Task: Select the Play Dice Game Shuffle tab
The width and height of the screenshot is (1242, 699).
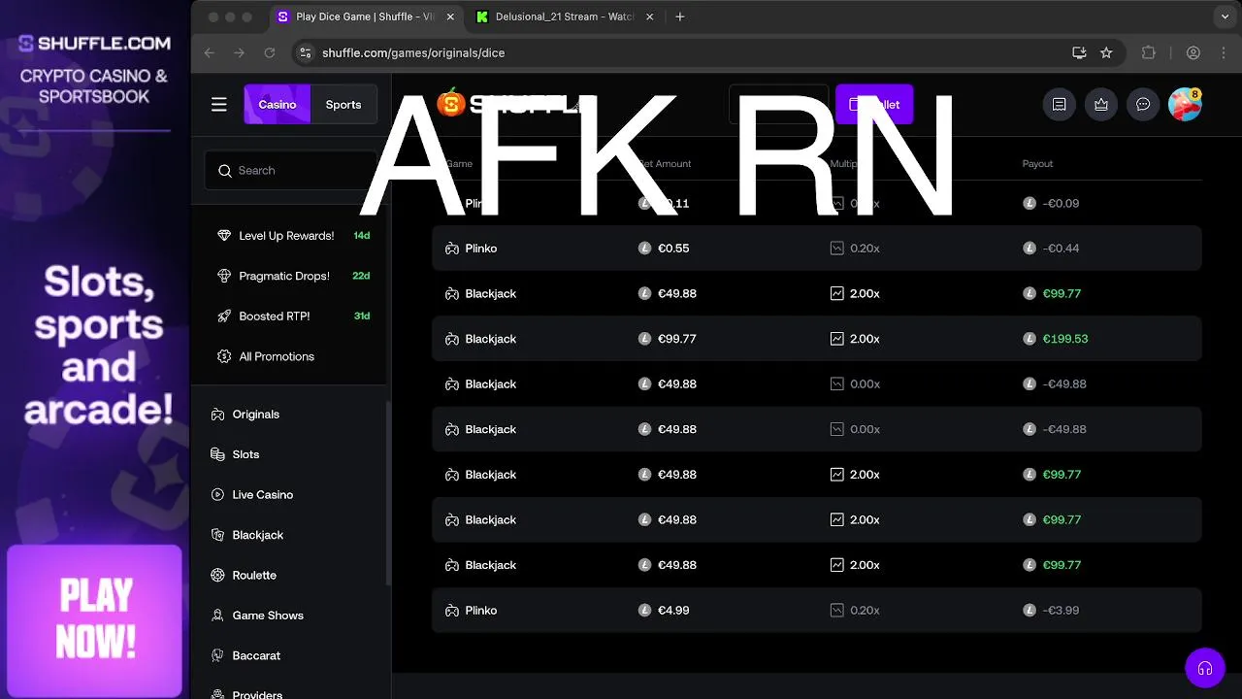Action: pos(364,17)
